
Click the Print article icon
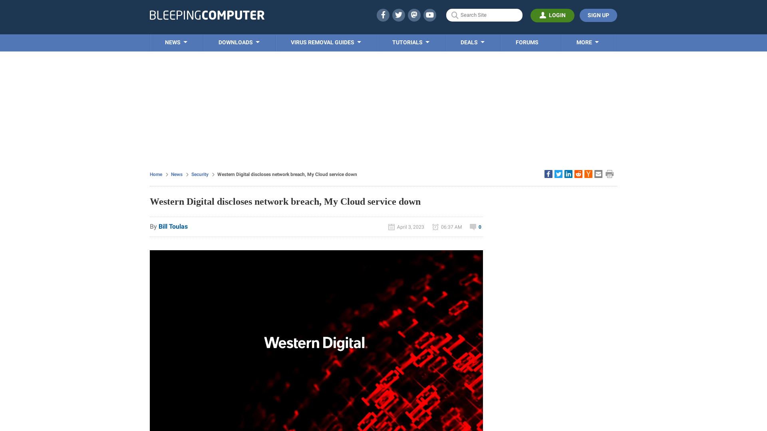pyautogui.click(x=610, y=174)
